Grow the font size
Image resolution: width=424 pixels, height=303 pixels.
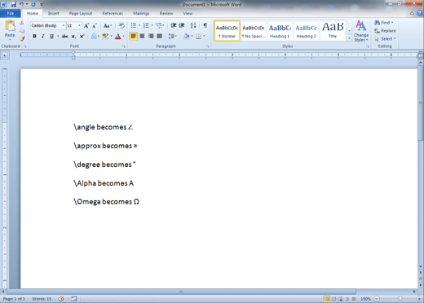[x=86, y=26]
